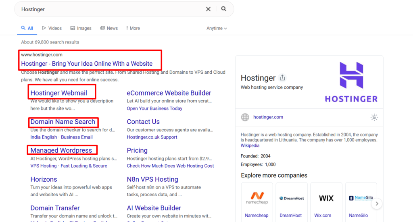Click the Employees: 1,000 text
Viewport: 413px width, 222px height.
(x=258, y=164)
